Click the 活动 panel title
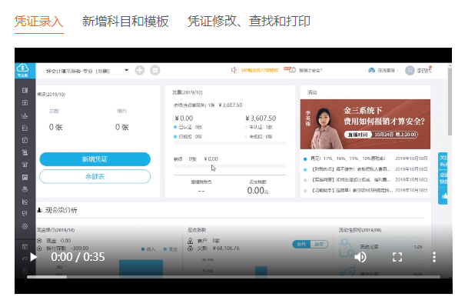The image size is (465, 307). click(x=312, y=92)
